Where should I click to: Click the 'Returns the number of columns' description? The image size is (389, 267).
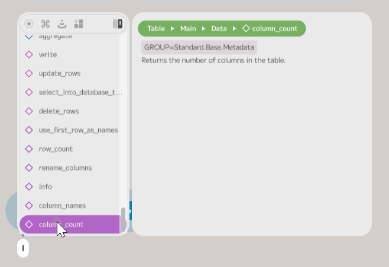click(x=213, y=60)
